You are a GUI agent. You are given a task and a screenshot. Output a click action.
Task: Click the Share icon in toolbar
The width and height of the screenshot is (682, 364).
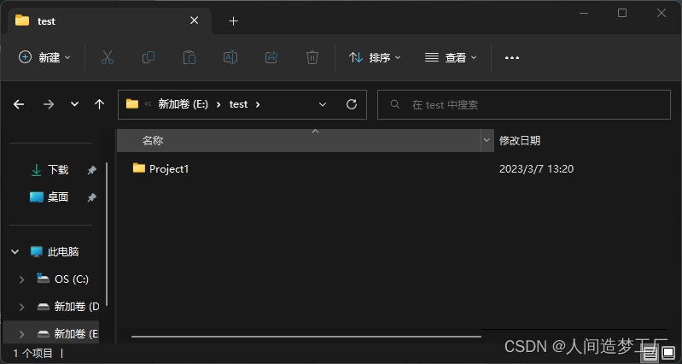tap(271, 57)
